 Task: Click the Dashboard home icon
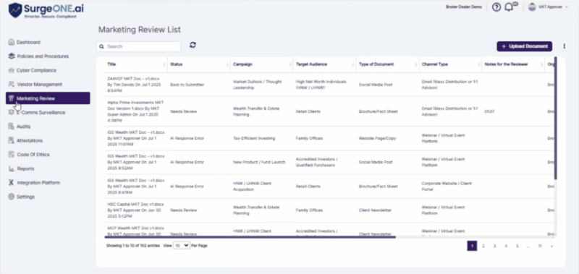[12, 42]
